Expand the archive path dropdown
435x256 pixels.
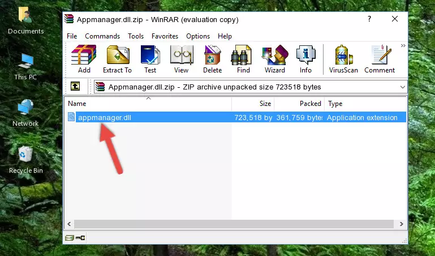point(403,87)
